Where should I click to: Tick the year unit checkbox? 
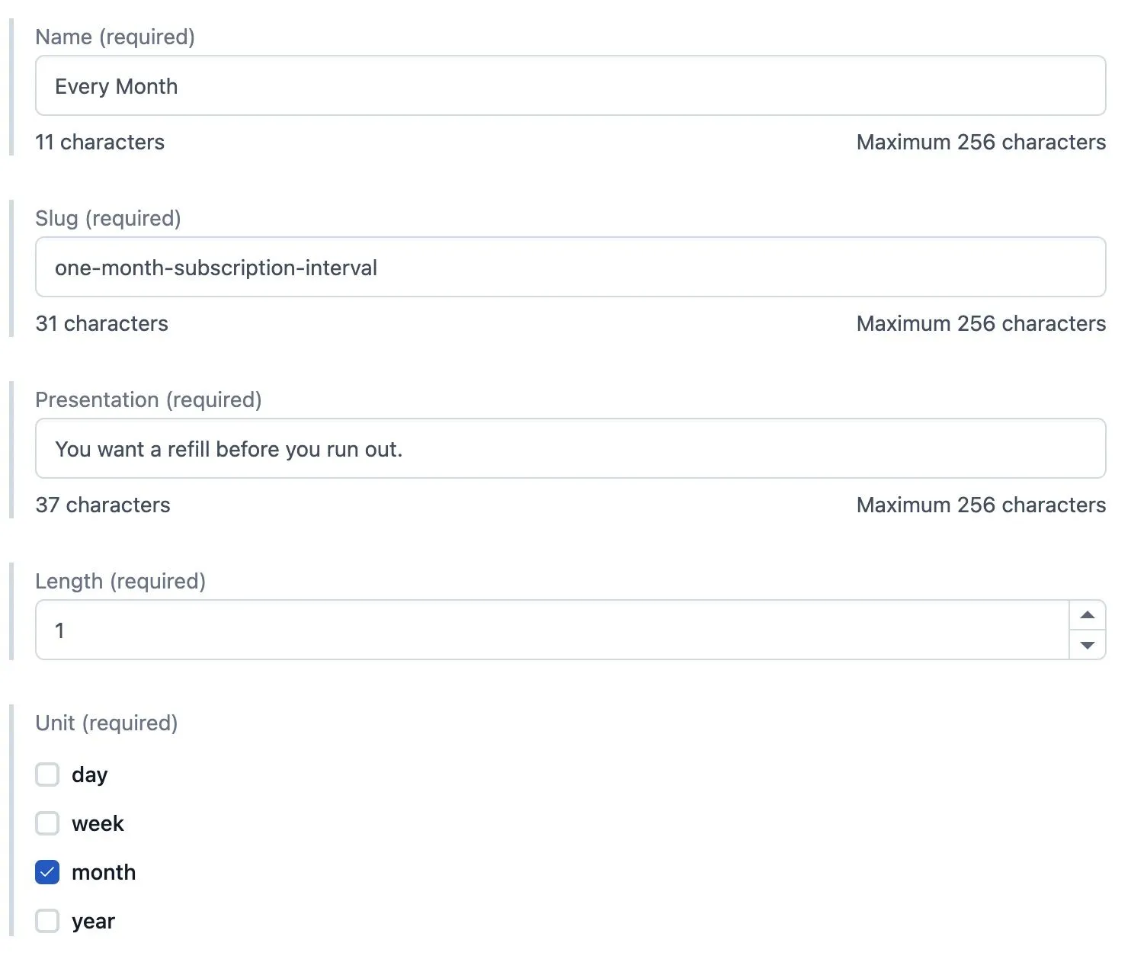point(47,921)
